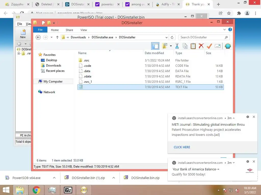Open Chrome from the taskbar
Viewport: 261px width, 195px height.
[x=36, y=190]
